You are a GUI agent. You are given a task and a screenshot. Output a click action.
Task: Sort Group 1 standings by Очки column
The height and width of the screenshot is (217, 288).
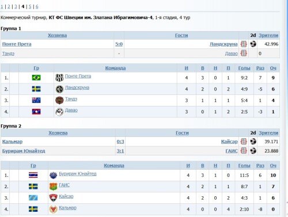[x=273, y=68]
